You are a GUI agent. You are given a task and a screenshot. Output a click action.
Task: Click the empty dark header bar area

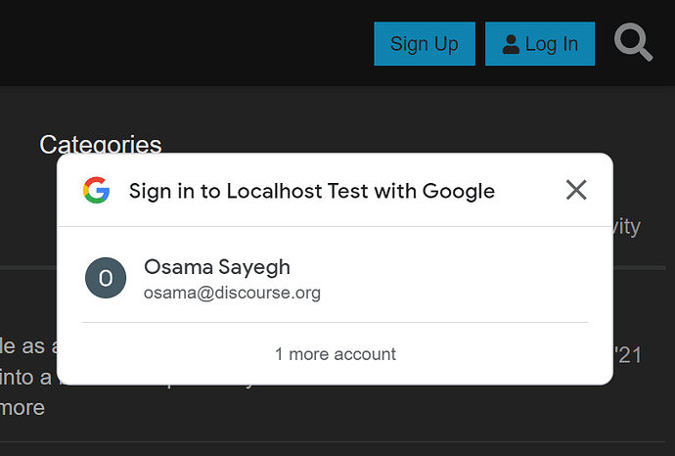pyautogui.click(x=185, y=43)
